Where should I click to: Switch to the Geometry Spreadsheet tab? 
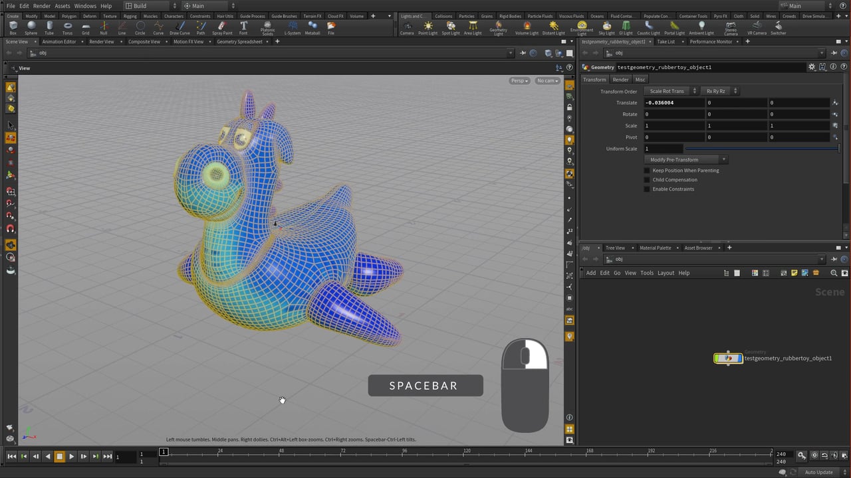[x=239, y=42]
